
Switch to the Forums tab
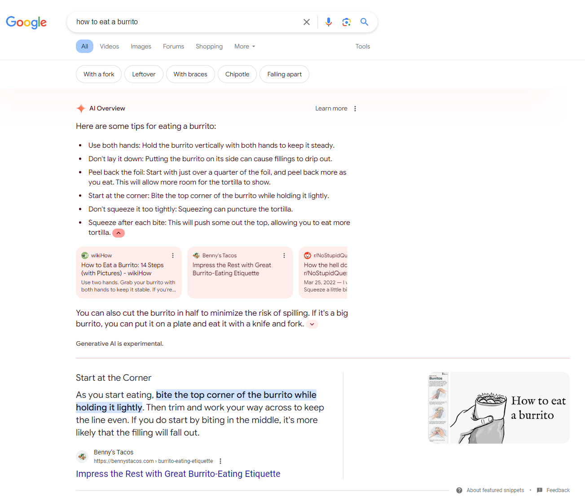pos(173,46)
